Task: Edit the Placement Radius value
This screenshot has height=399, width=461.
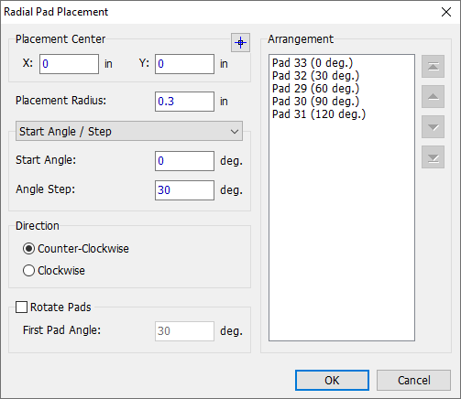Action: tap(184, 102)
